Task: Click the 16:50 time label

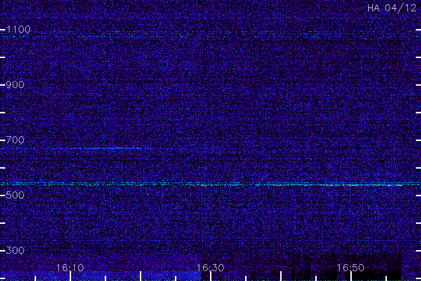Action: (x=351, y=268)
